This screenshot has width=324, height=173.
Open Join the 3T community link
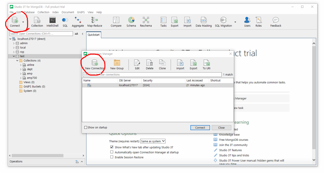tap(233, 145)
